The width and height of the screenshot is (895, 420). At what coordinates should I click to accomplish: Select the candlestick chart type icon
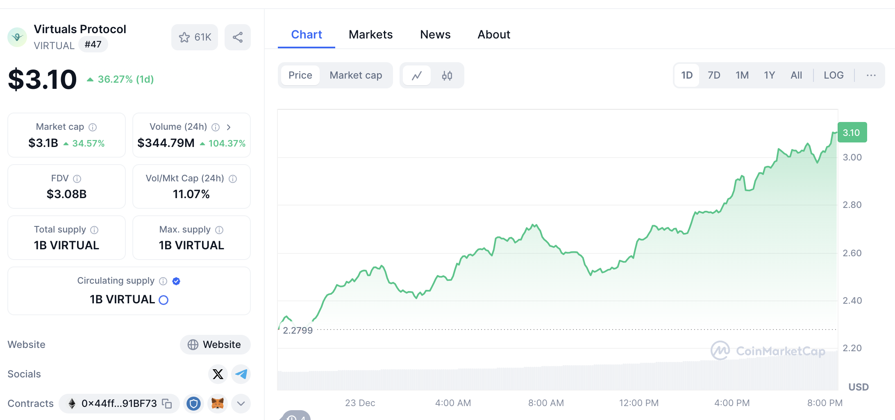pos(447,75)
